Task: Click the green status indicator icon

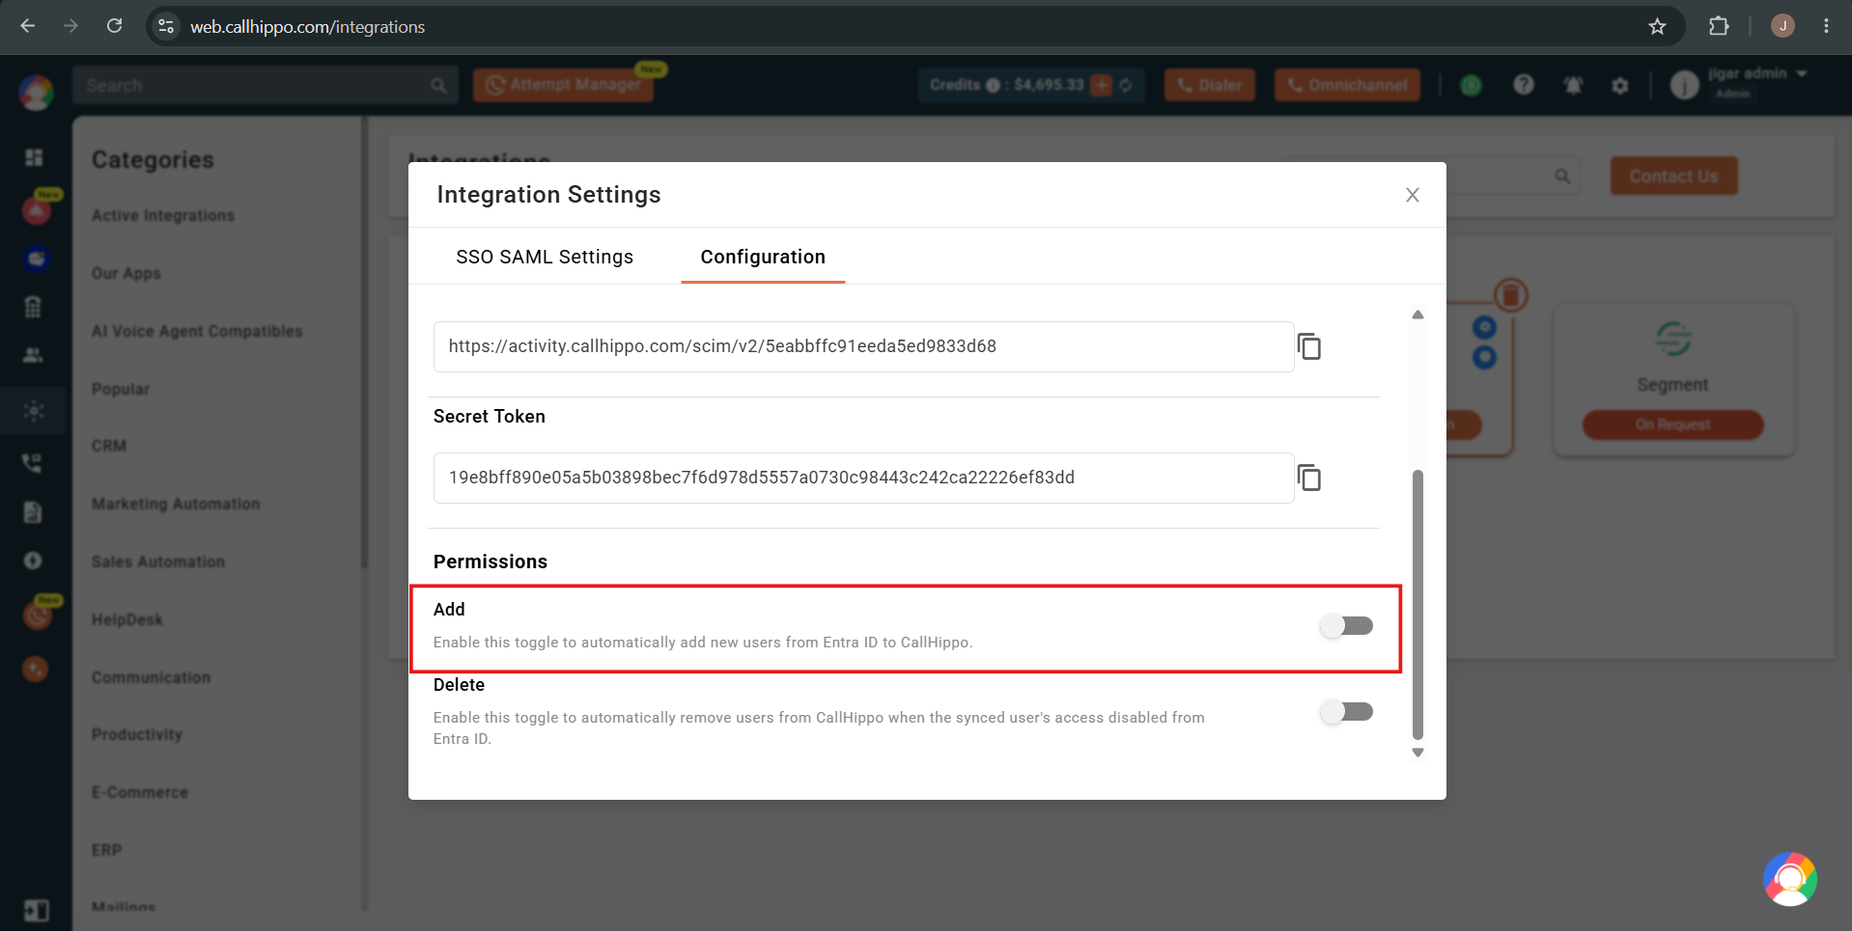Action: (1471, 85)
